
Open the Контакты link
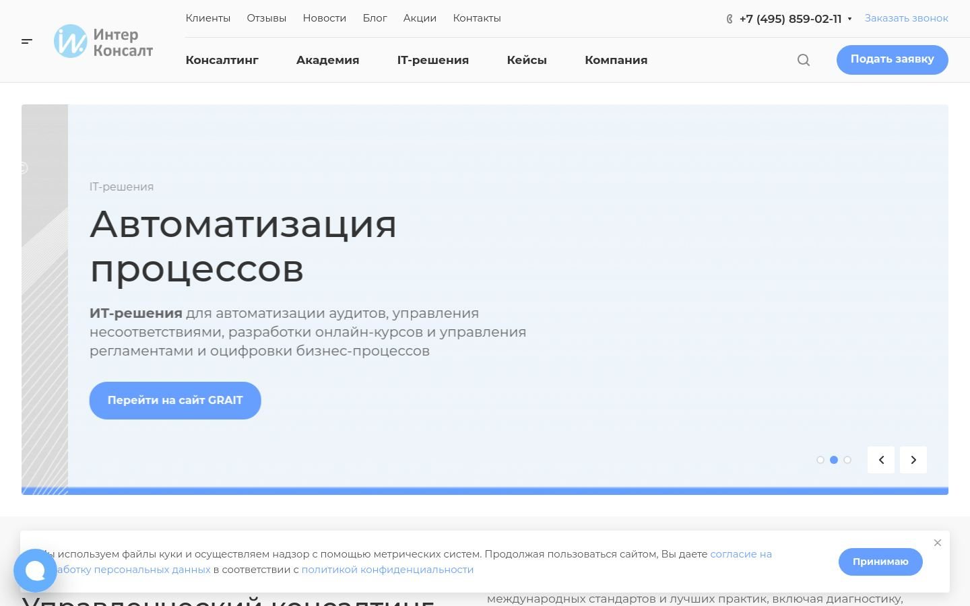pos(477,18)
